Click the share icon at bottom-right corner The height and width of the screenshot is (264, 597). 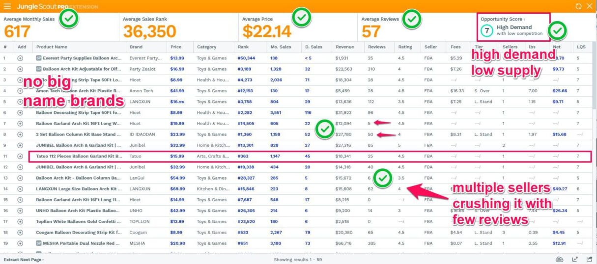(x=590, y=259)
